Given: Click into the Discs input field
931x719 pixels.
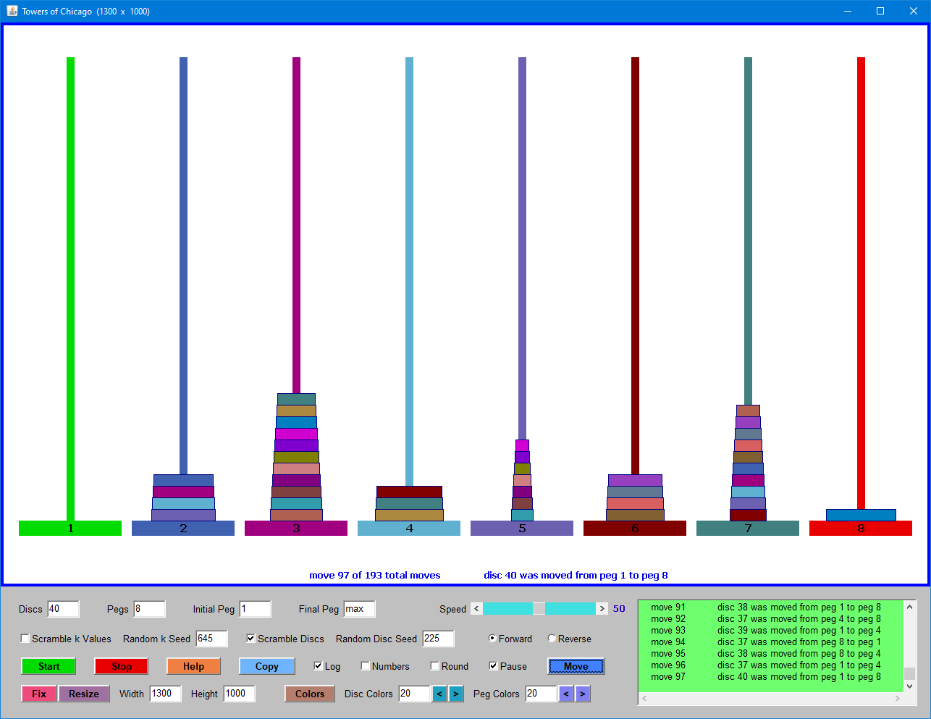Looking at the screenshot, I should tap(63, 609).
